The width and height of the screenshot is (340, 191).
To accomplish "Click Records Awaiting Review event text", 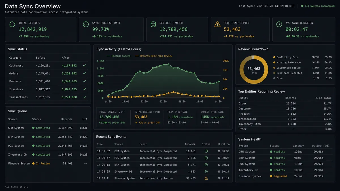I will tap(156, 178).
